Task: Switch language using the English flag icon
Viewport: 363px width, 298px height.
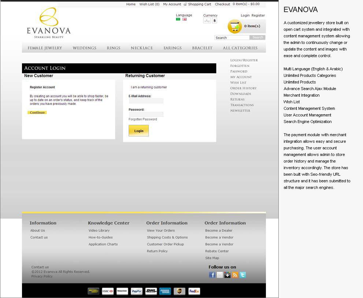Action: 185,19
